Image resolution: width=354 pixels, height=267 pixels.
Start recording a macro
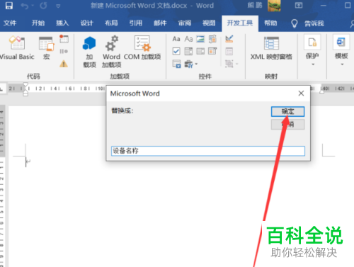(x=64, y=39)
